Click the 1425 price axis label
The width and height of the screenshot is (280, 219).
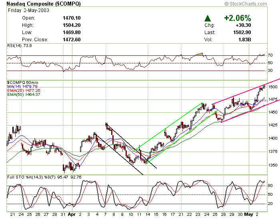point(273,125)
